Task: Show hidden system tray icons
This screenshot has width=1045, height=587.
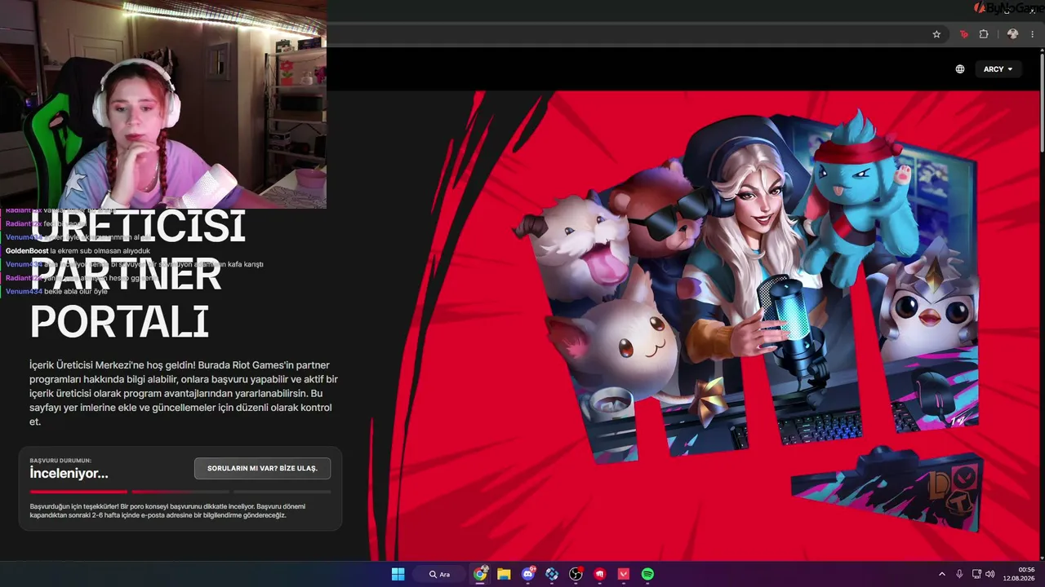Action: click(x=941, y=574)
